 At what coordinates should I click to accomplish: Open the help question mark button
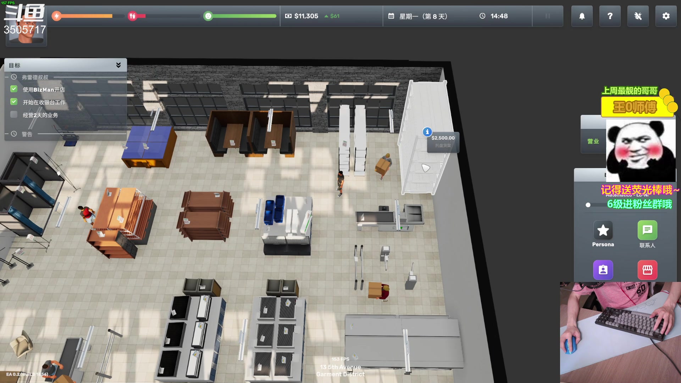(610, 16)
